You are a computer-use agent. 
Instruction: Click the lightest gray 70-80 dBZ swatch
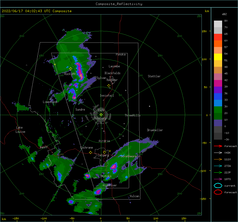point(218,24)
